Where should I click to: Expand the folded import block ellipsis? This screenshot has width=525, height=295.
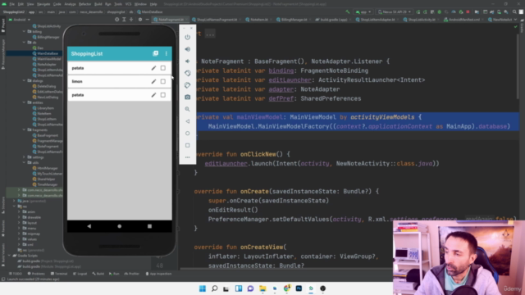(210, 34)
